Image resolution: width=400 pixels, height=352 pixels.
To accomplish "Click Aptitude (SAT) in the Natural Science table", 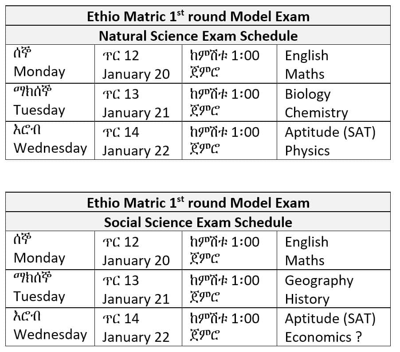I will (330, 132).
